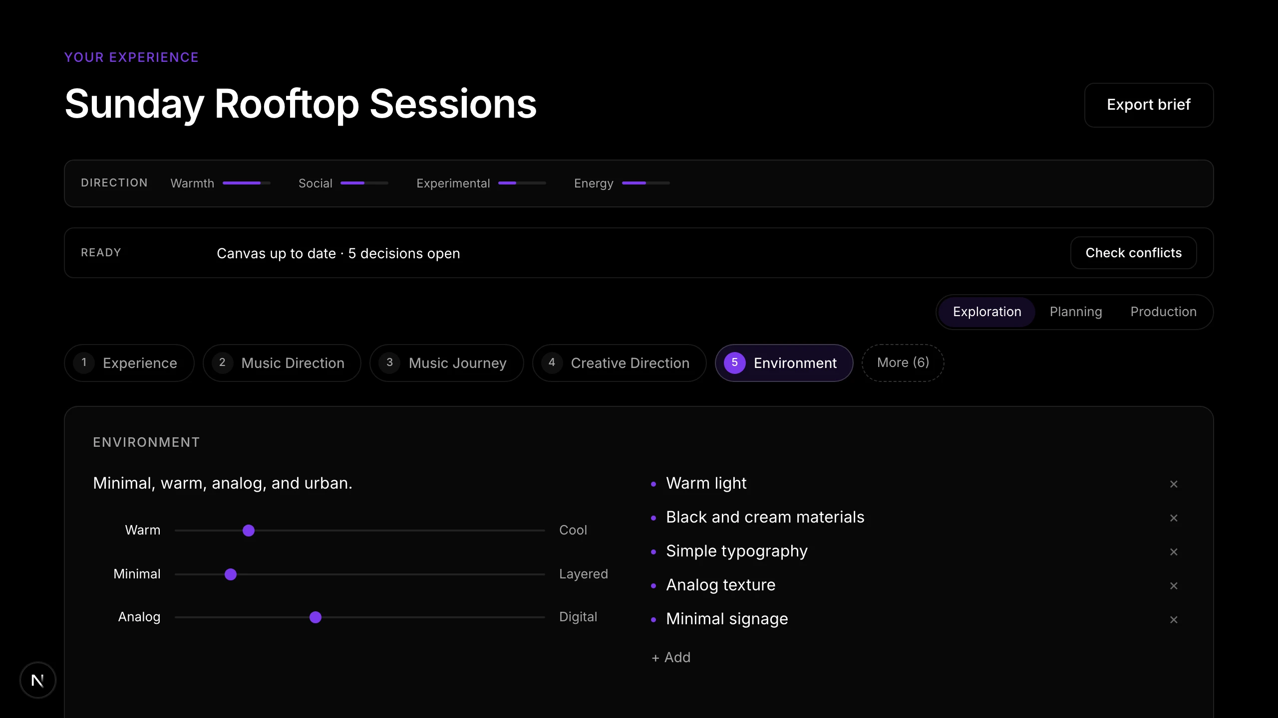Run Check conflicts

tap(1133, 253)
